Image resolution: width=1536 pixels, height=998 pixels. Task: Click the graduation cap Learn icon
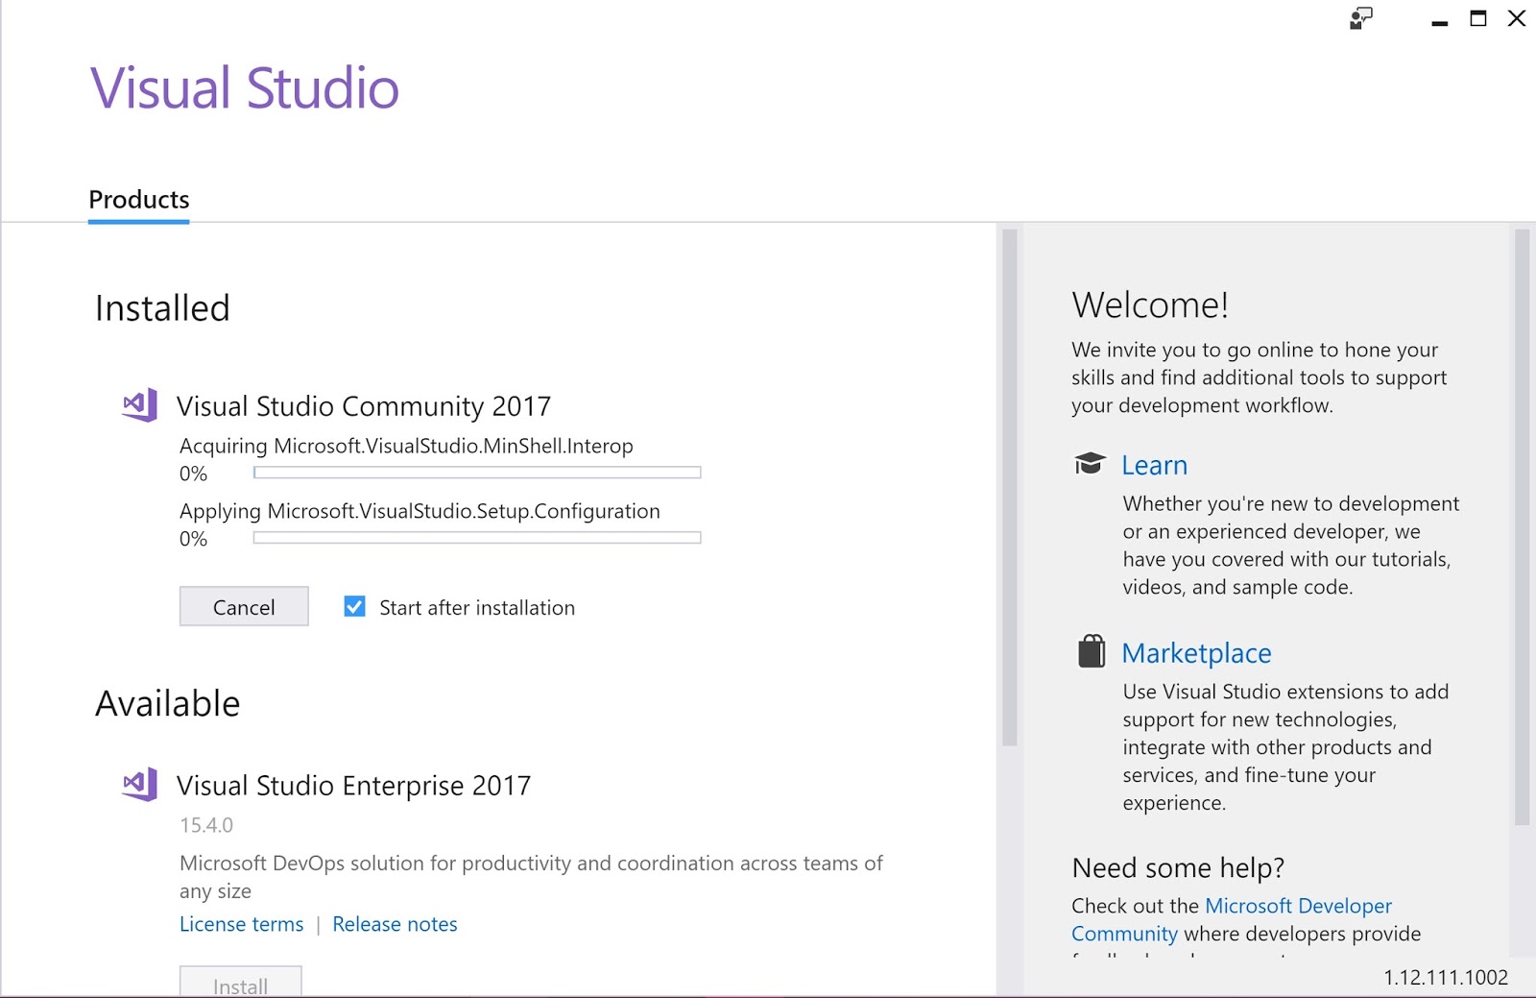[1090, 464]
